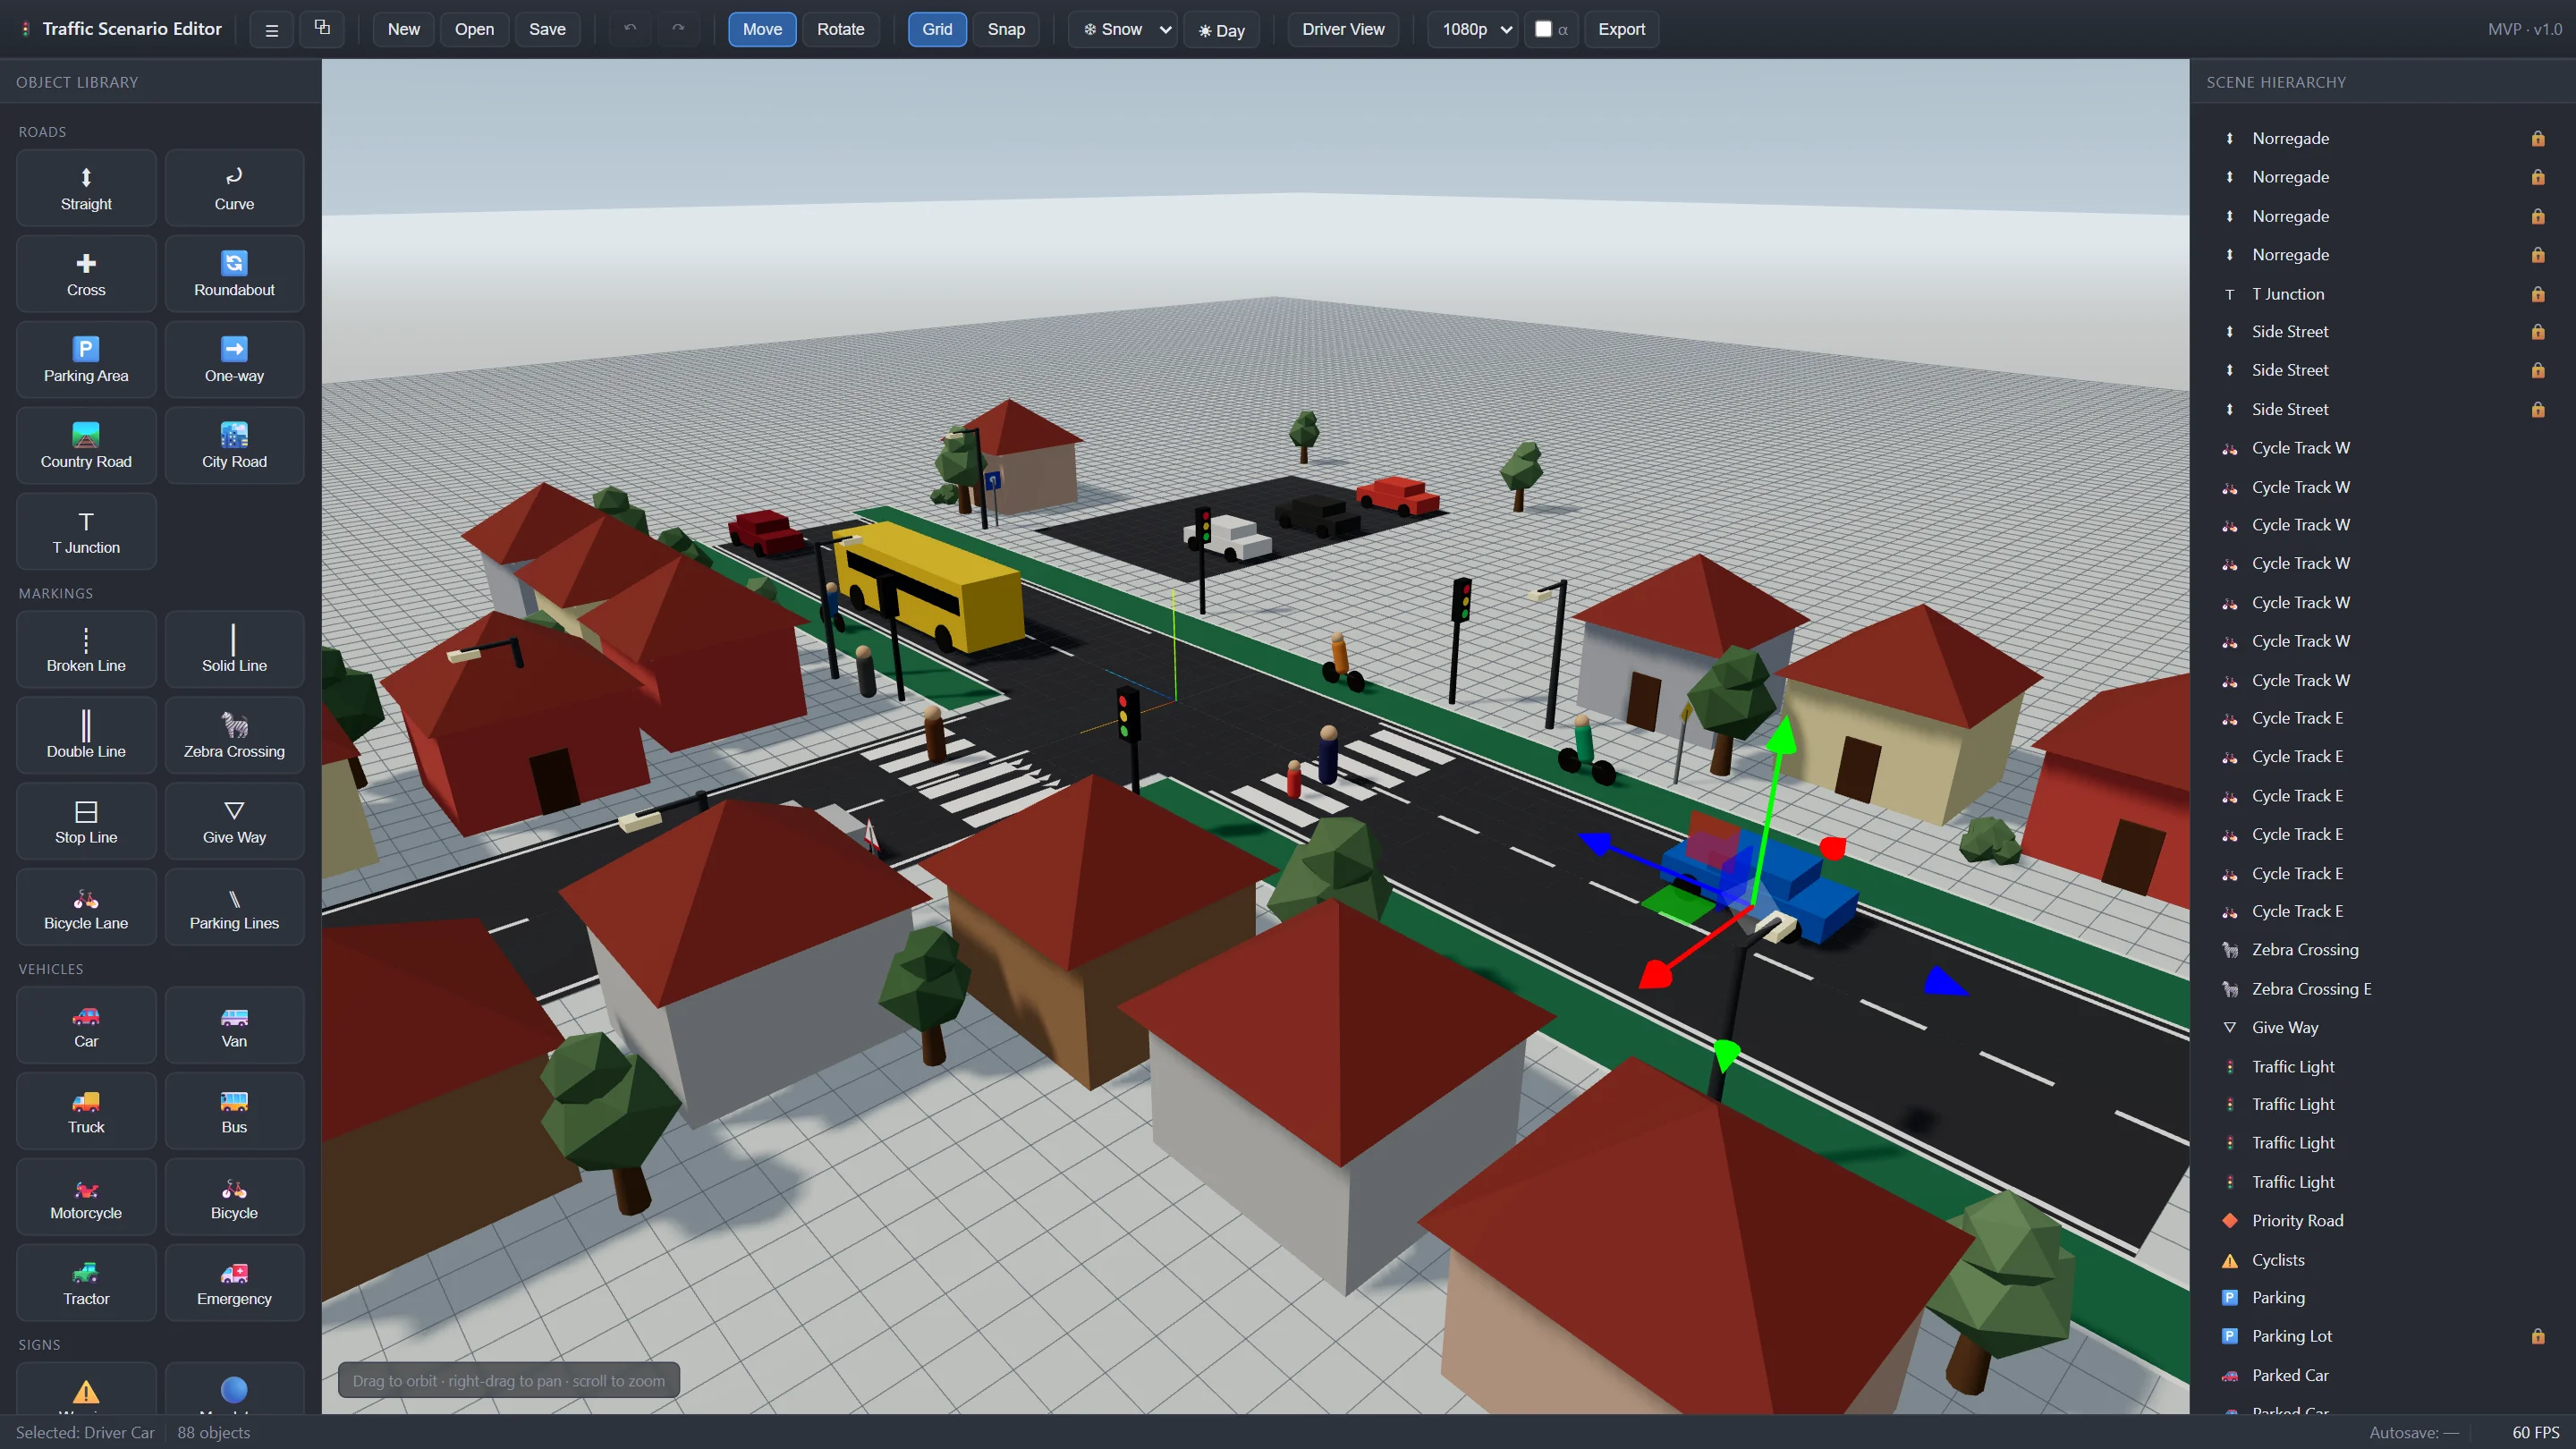This screenshot has width=2576, height=1449.
Task: Choose the Give Way marking
Action: coord(234,822)
